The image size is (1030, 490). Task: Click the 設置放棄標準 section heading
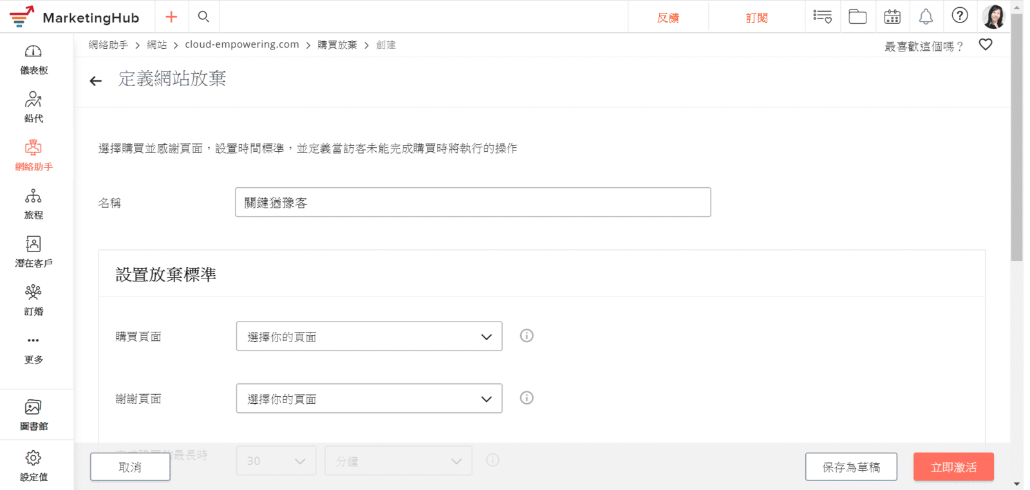click(166, 275)
